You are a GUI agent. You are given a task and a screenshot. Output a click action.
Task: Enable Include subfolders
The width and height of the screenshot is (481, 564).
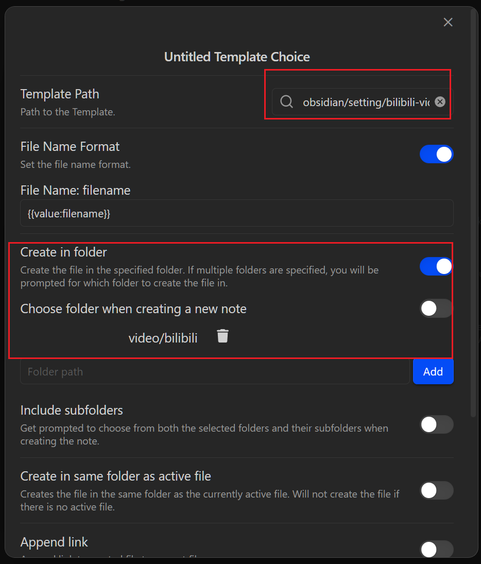tap(436, 425)
